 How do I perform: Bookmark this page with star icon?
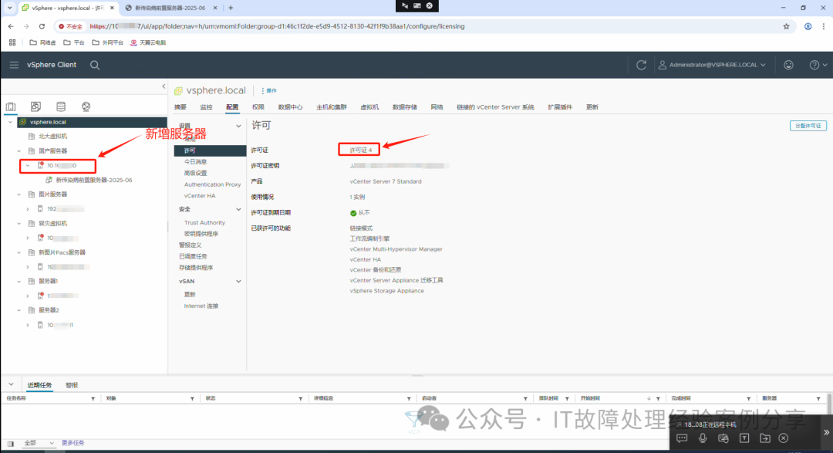click(786, 26)
